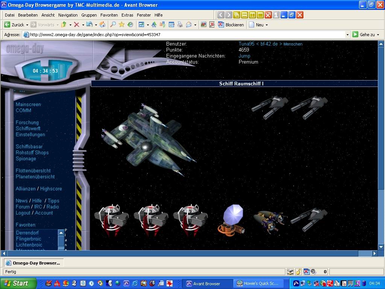Click the Gehe zu button
The height and width of the screenshot is (289, 385).
point(364,34)
